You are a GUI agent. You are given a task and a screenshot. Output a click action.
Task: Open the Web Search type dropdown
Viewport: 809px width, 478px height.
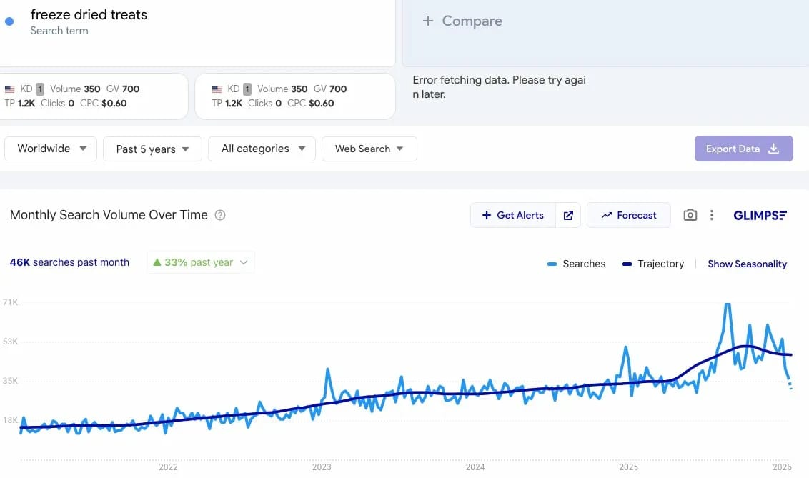369,149
